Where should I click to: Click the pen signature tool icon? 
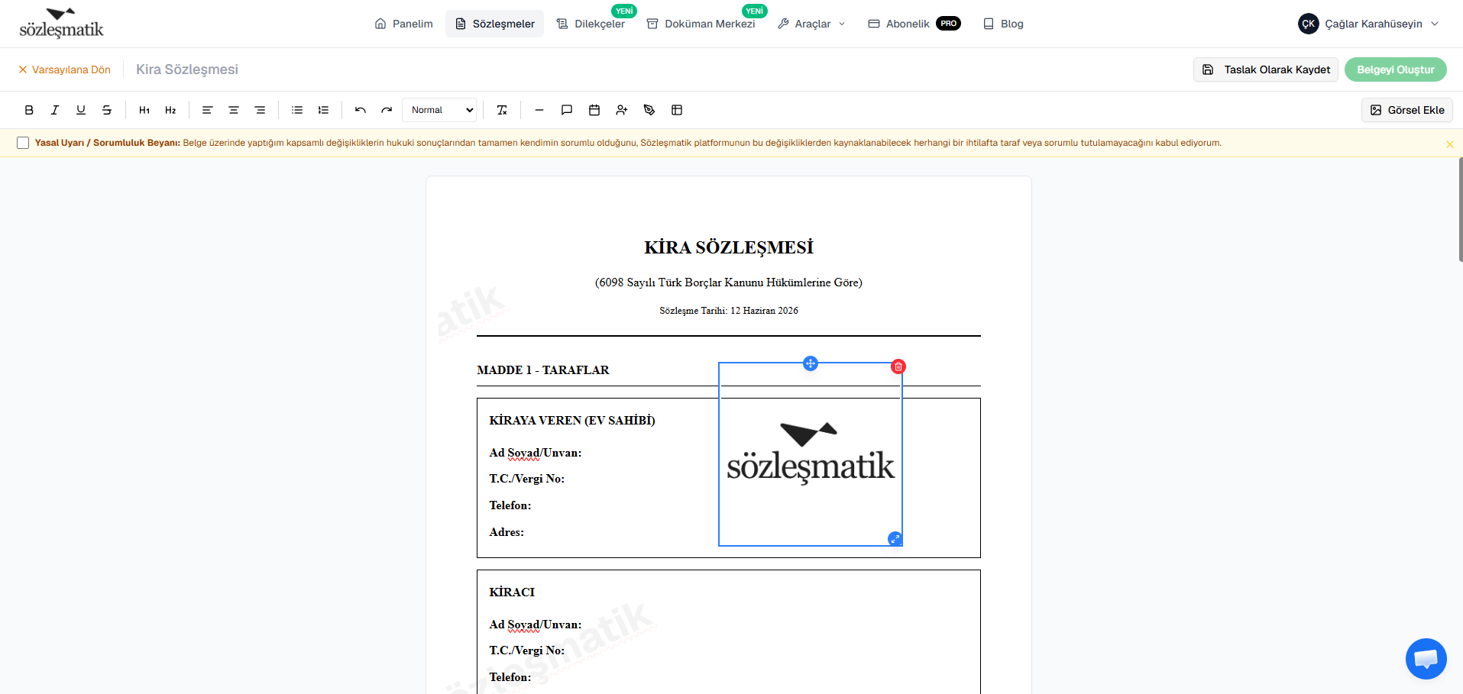pyautogui.click(x=649, y=110)
